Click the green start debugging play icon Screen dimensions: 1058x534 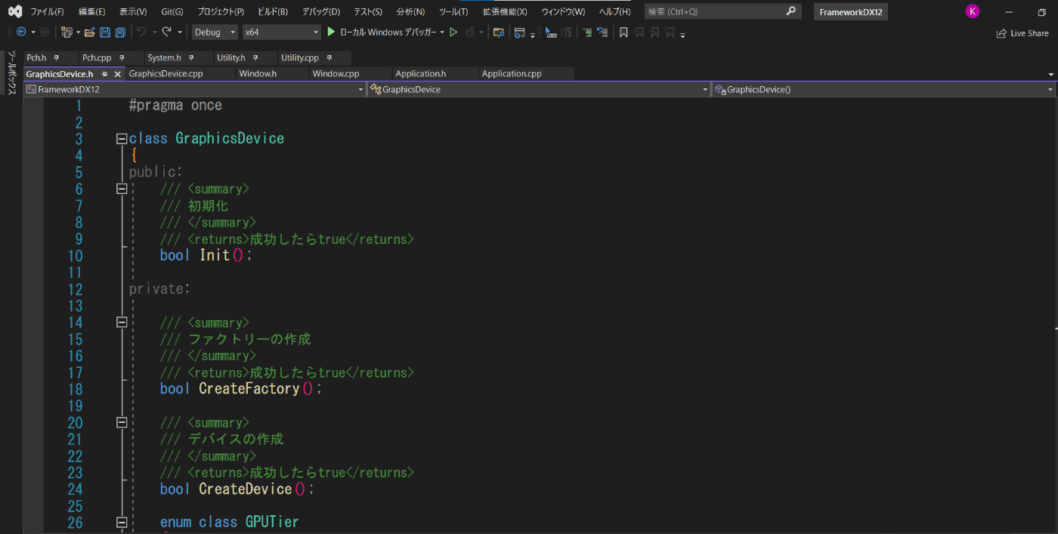[330, 32]
